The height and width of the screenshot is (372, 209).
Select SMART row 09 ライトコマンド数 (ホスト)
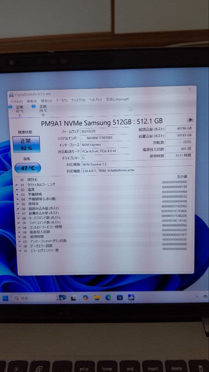101,222
